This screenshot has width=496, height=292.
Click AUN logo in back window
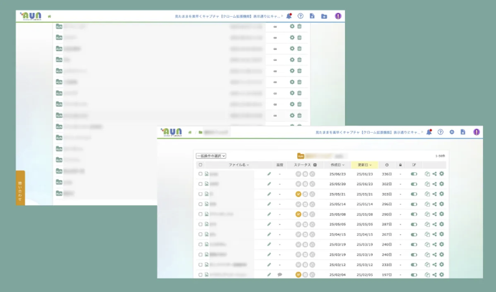[x=29, y=16]
